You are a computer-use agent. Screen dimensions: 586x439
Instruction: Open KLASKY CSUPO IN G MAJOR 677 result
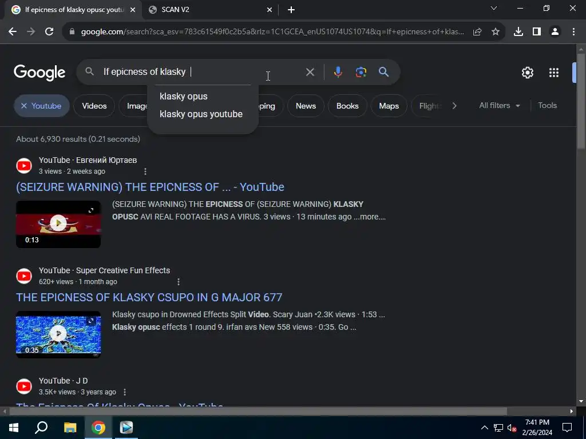[x=149, y=297]
